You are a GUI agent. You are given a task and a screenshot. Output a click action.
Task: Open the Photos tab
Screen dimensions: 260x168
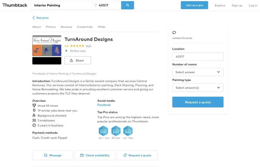pyautogui.click(x=50, y=27)
